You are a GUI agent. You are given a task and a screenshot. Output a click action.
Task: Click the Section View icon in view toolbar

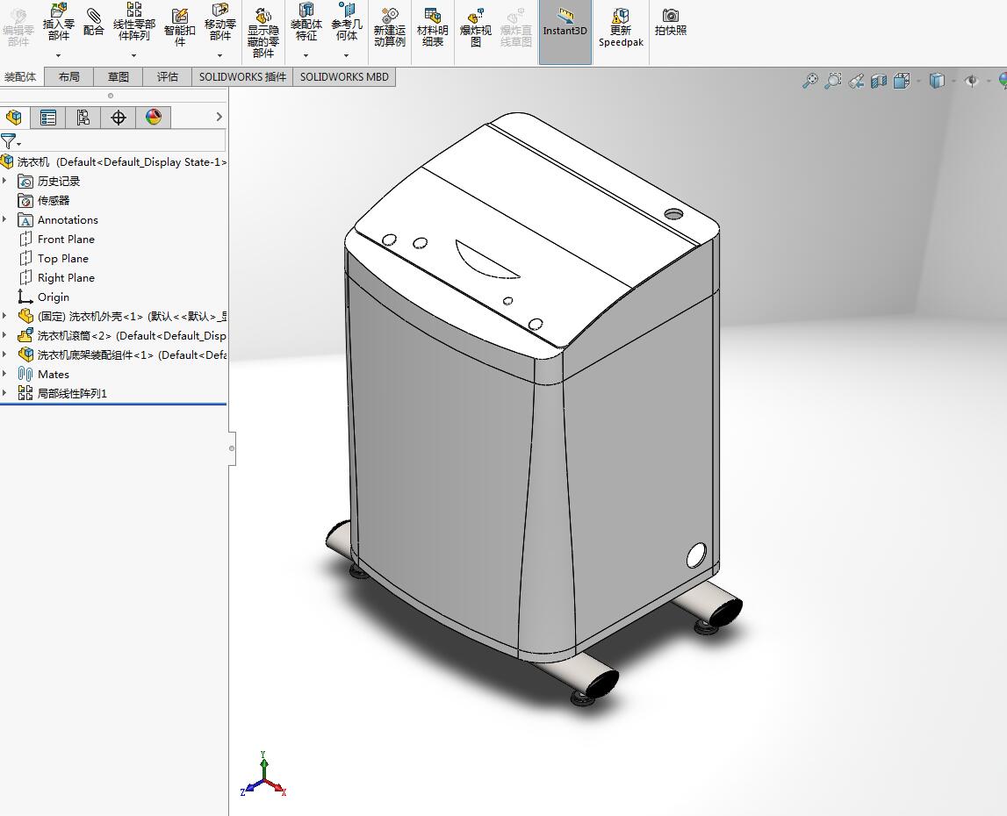[x=880, y=81]
